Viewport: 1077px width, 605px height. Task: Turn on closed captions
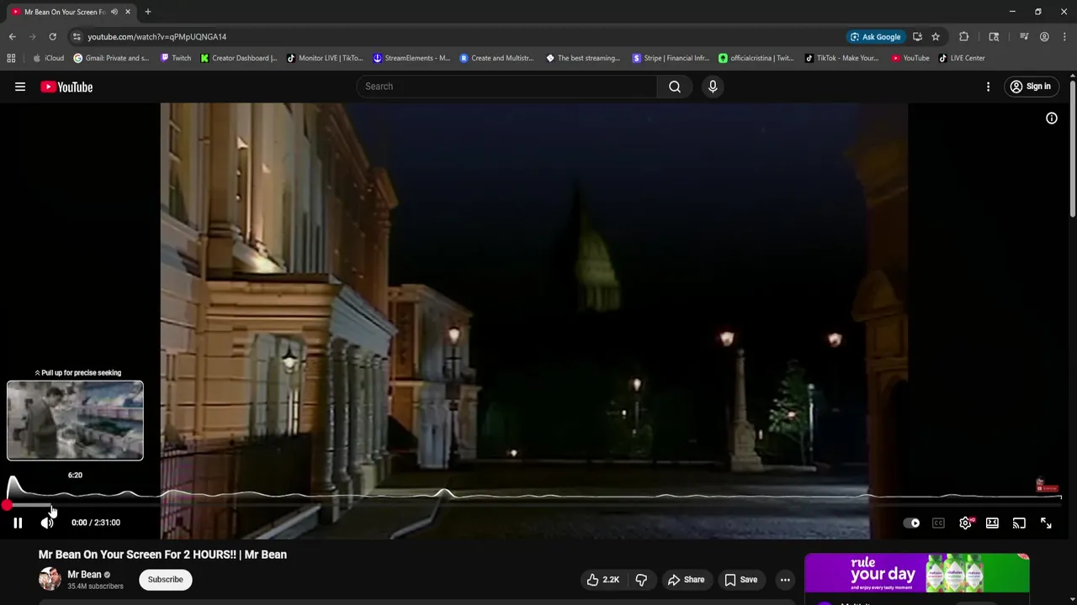(938, 523)
